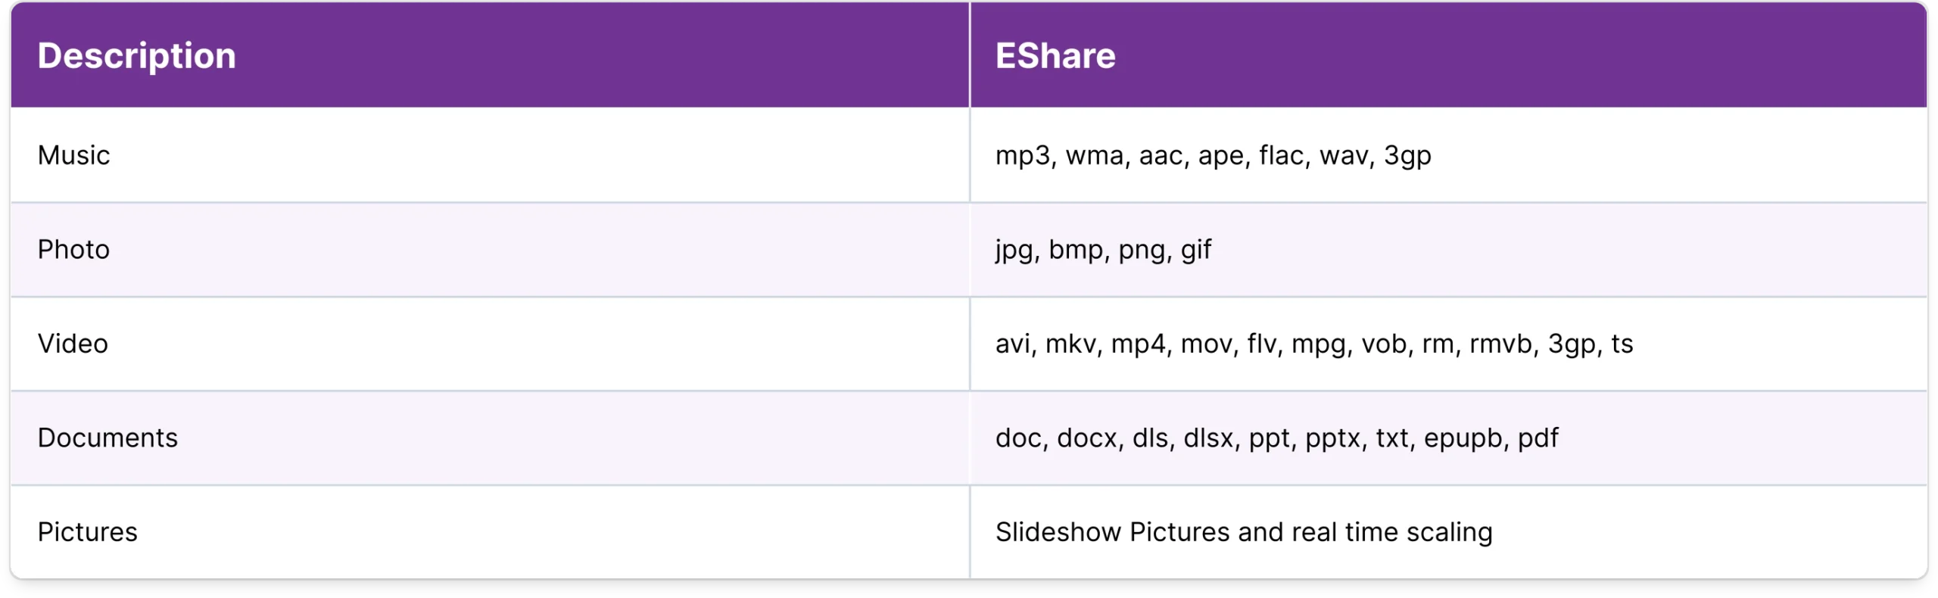Click '3gp' at end of Music formats

pos(1408,157)
